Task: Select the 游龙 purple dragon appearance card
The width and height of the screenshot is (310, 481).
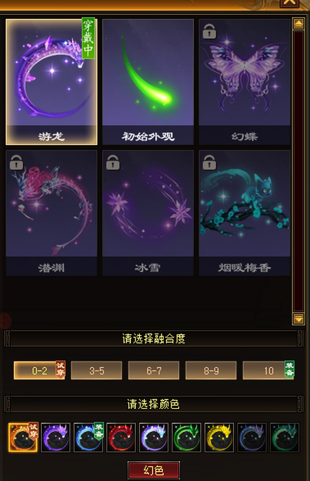Action: coord(52,82)
